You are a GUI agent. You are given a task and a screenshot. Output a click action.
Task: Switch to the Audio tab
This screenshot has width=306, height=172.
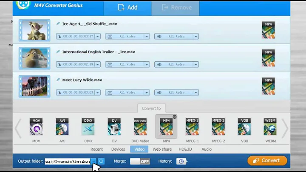(207, 149)
